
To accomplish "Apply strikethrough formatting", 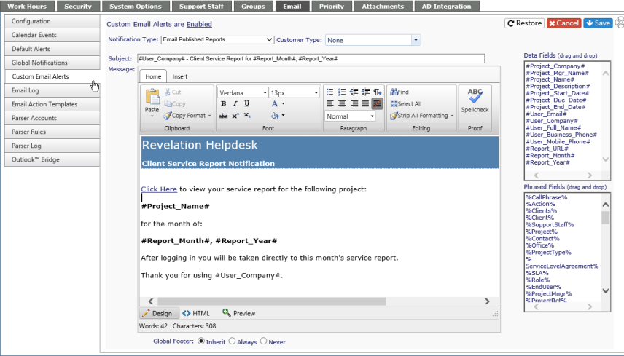I will tap(223, 116).
